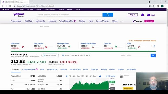Open the Videos navigation menu
The width and height of the screenshot is (168, 94).
[114, 21]
